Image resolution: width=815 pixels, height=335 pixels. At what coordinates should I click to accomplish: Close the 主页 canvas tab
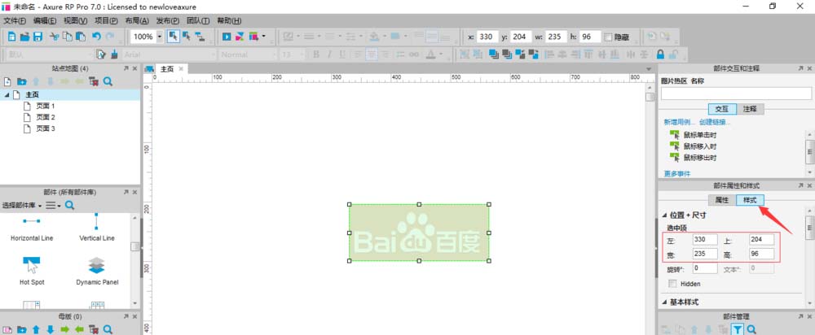point(181,68)
